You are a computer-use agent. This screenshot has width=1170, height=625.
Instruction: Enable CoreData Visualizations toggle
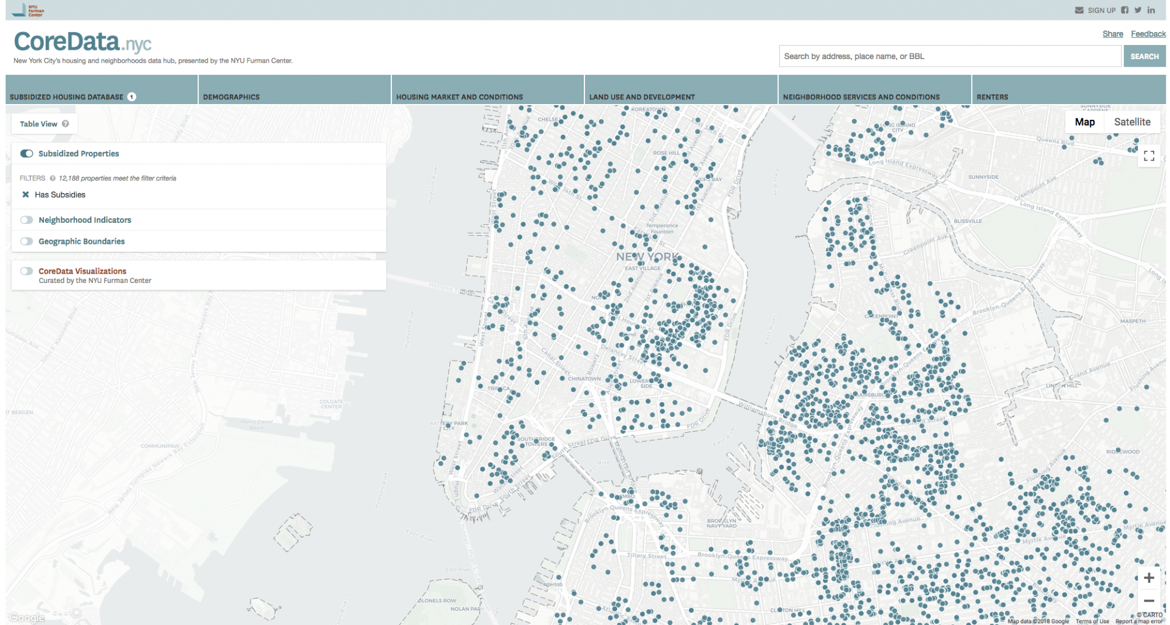point(26,271)
